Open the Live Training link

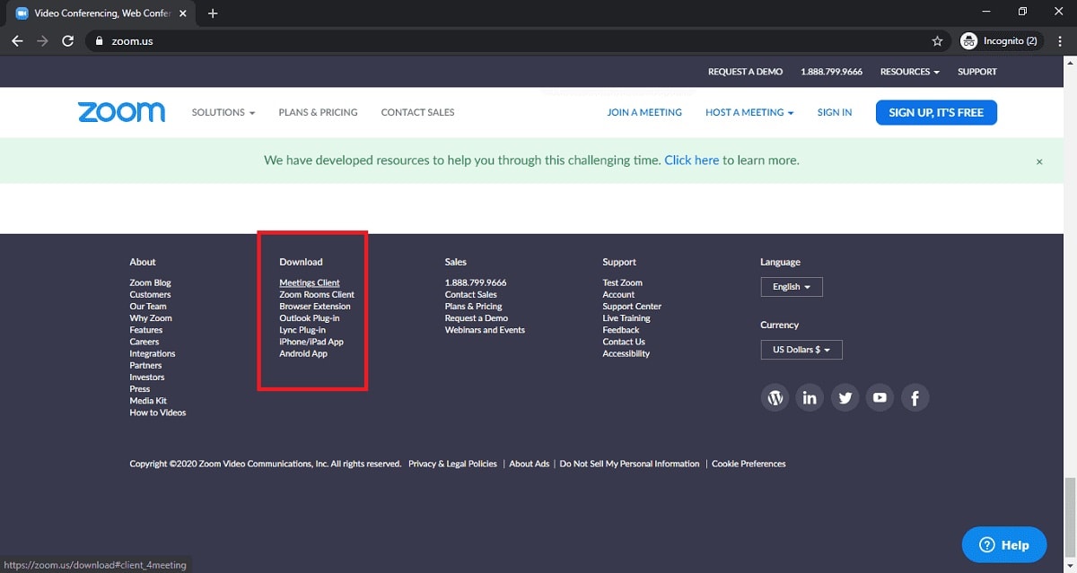pyautogui.click(x=626, y=317)
